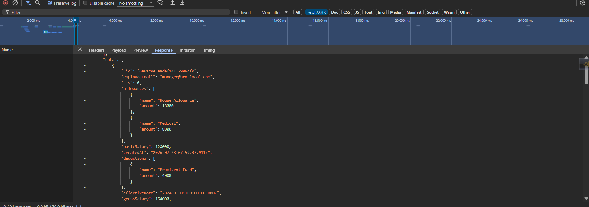Toggle the filter funnel icon
The height and width of the screenshot is (207, 589).
point(28,3)
